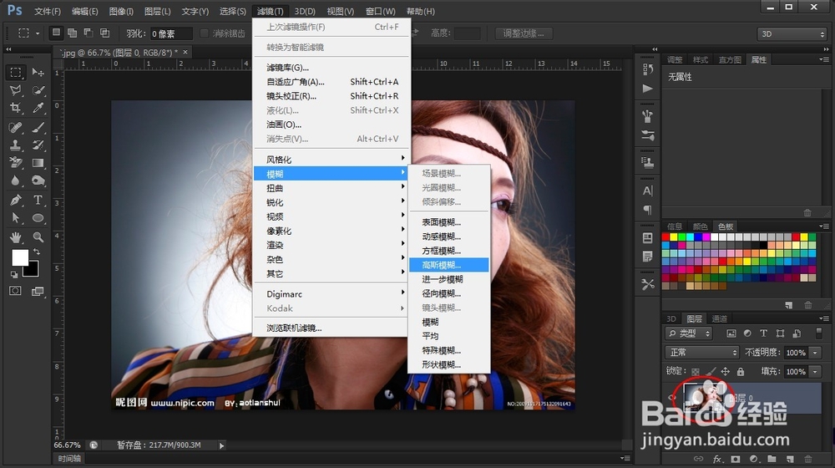Select the Lasso tool
The image size is (835, 468).
pyautogui.click(x=15, y=90)
